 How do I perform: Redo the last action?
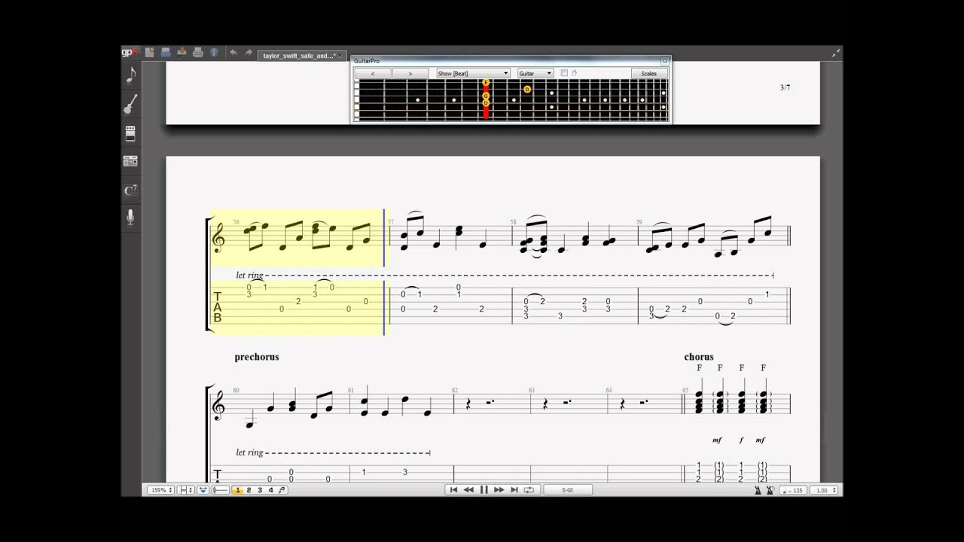(249, 52)
